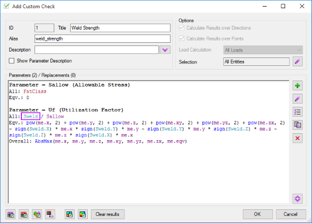
Task: Click the All Entities selection box
Action: click(x=256, y=61)
